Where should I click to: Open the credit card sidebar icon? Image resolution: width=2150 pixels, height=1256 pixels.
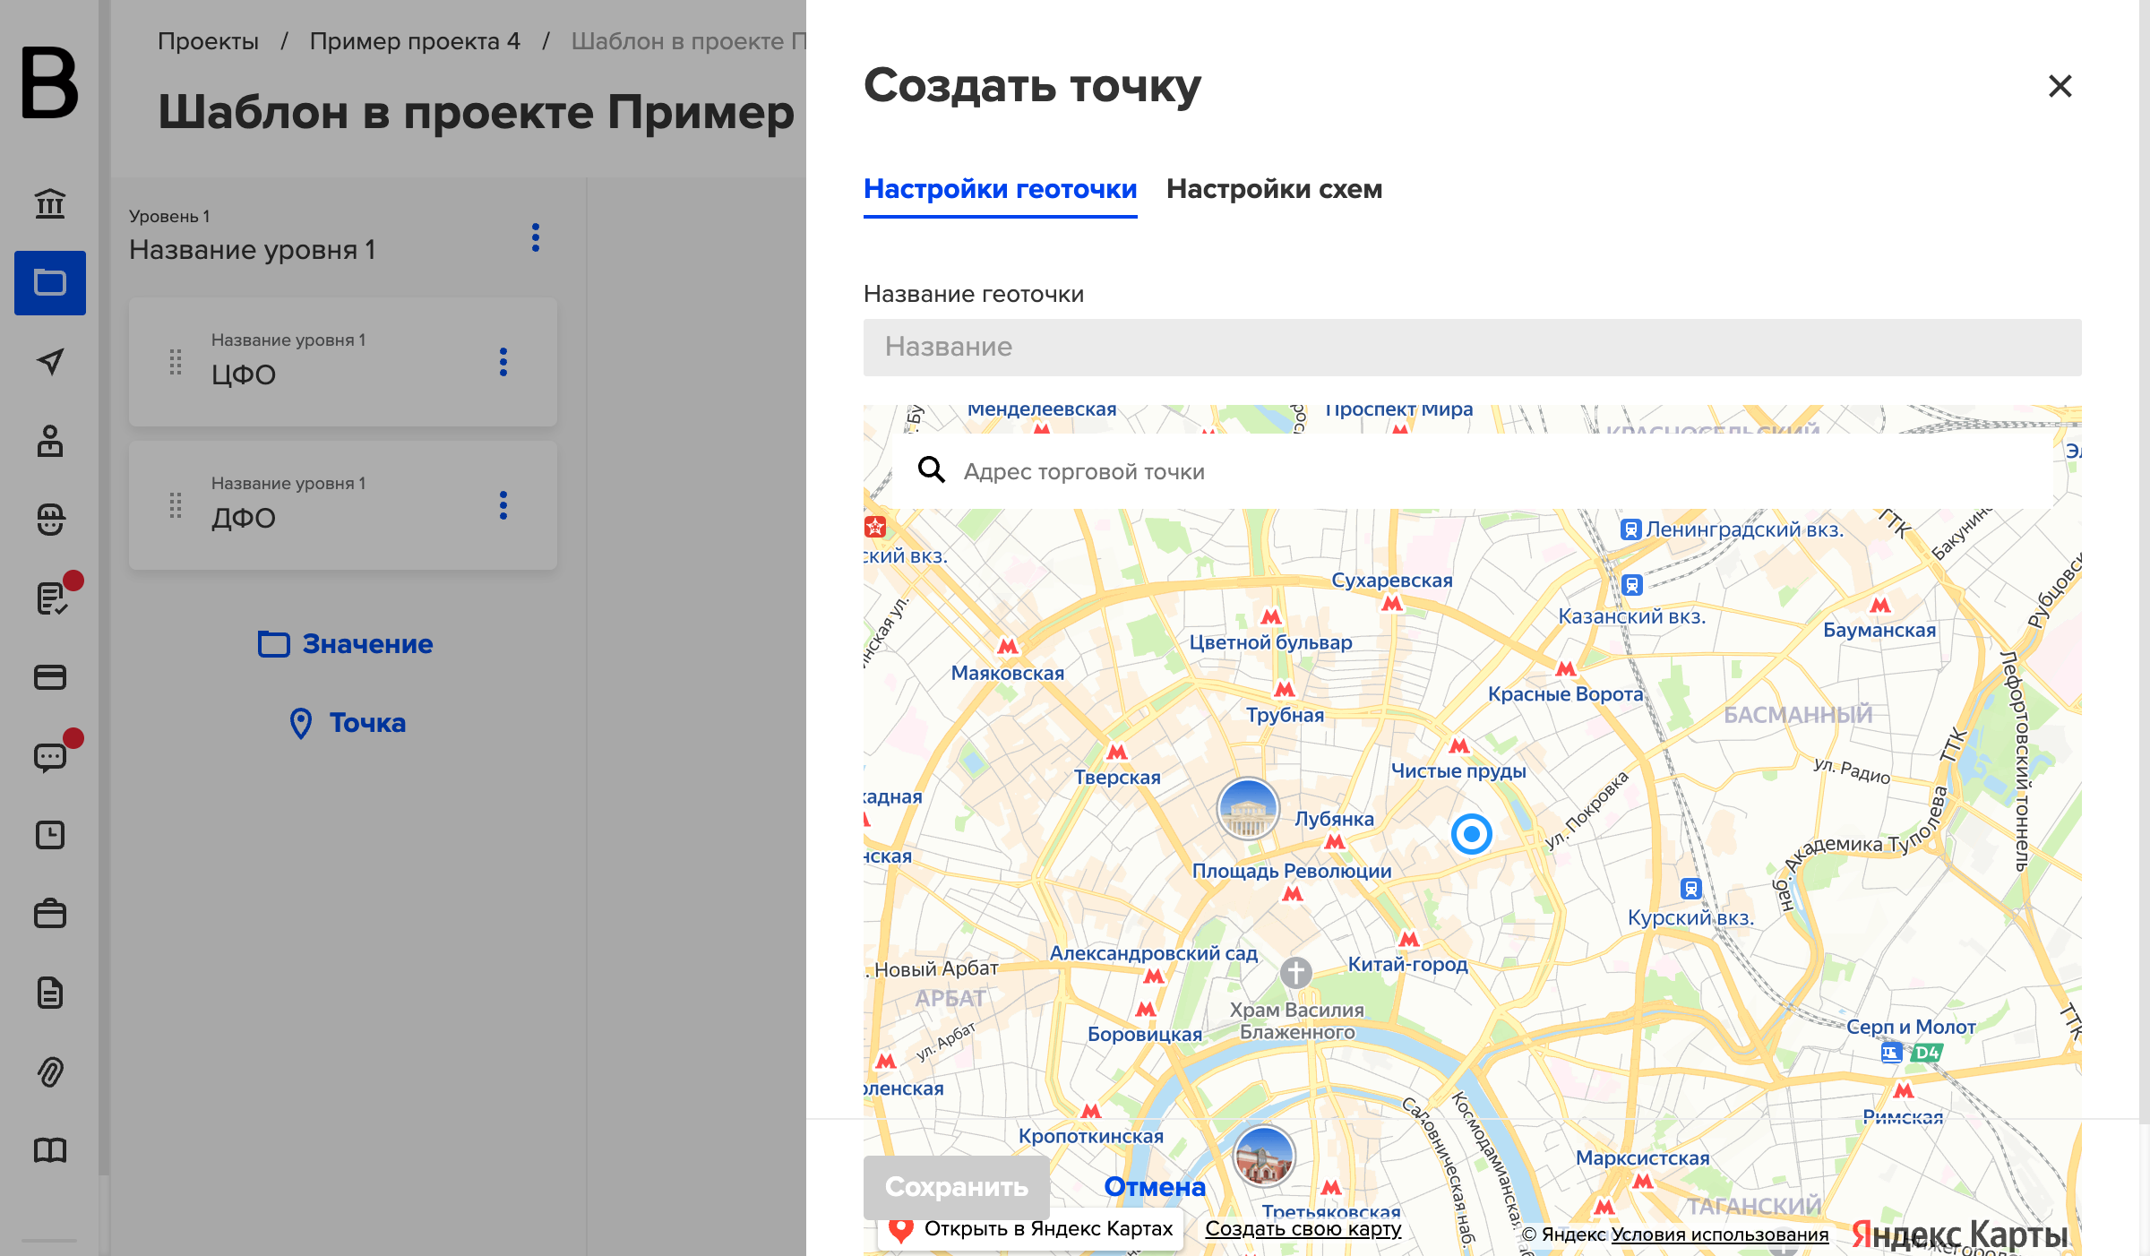coord(50,677)
